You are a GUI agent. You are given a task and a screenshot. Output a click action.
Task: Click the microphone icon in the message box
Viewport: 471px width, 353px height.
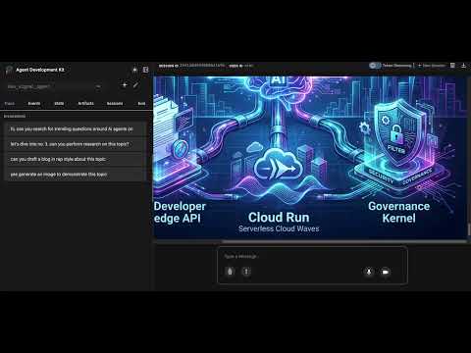(369, 272)
